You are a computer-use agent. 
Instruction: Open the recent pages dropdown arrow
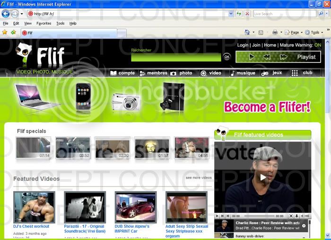coord(22,14)
